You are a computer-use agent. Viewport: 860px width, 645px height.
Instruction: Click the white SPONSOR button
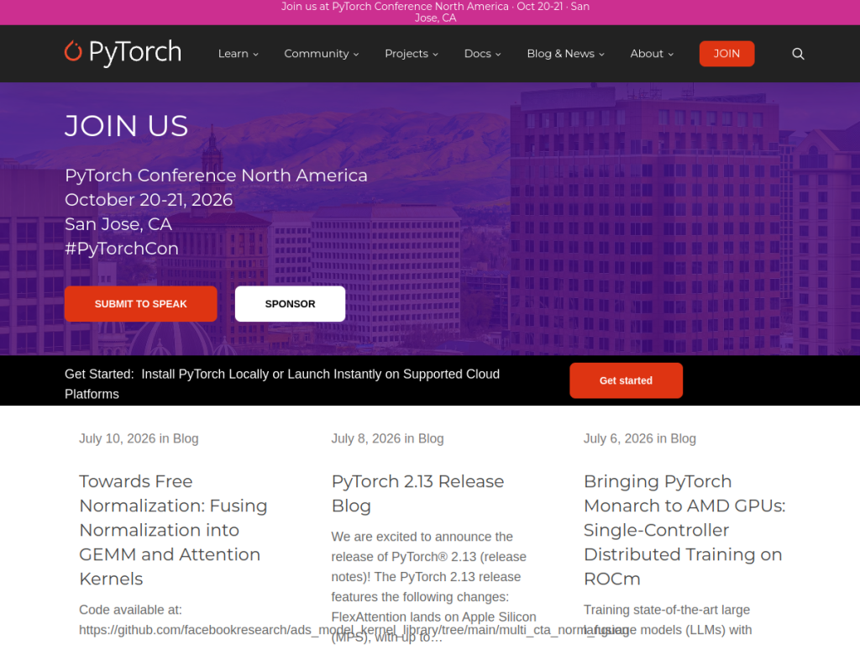click(x=290, y=304)
